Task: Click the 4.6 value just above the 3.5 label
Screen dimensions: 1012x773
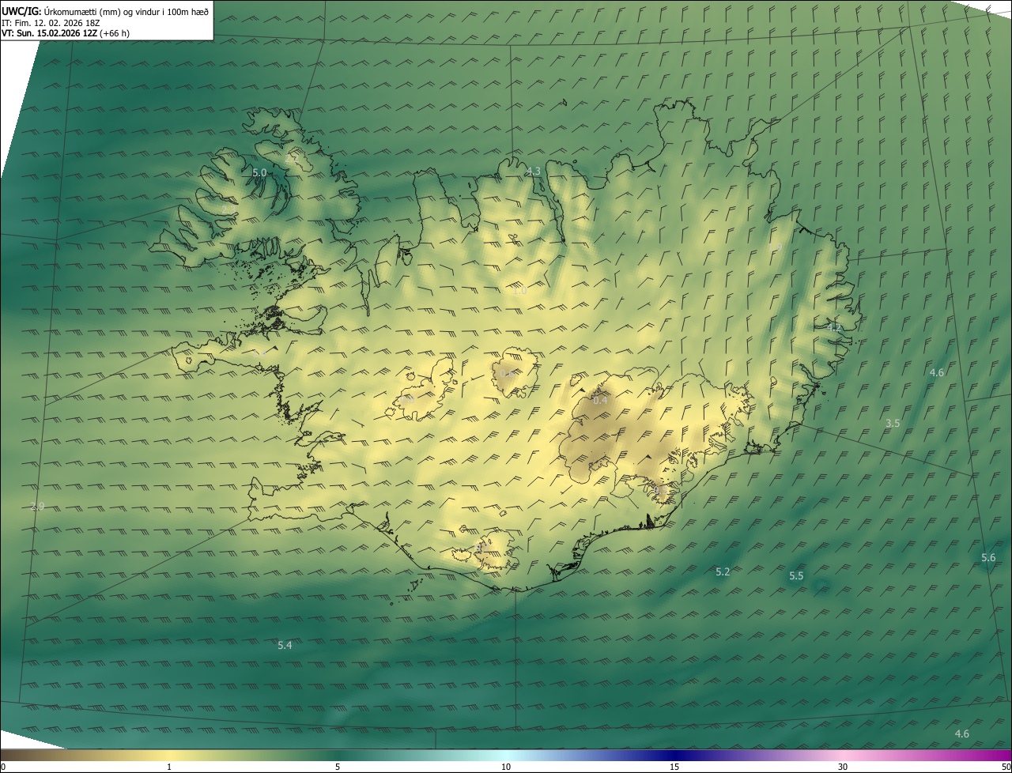Action: click(937, 372)
